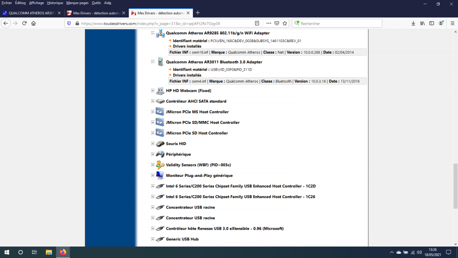Expand the Validity Sensors (WBF) entry
The height and width of the screenshot is (258, 458).
[153, 165]
